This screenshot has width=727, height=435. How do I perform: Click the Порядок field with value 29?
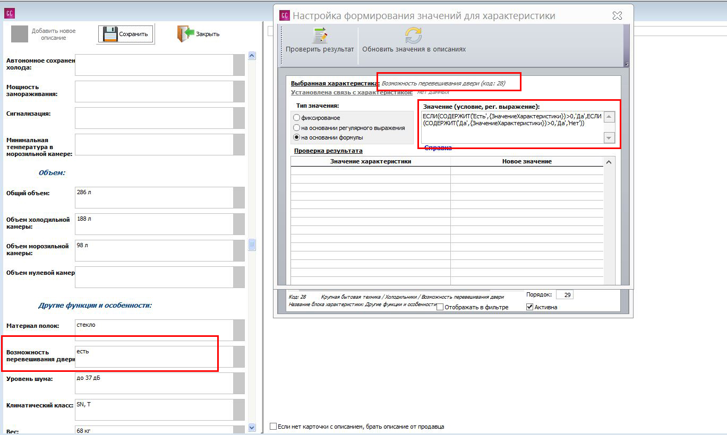coord(565,295)
